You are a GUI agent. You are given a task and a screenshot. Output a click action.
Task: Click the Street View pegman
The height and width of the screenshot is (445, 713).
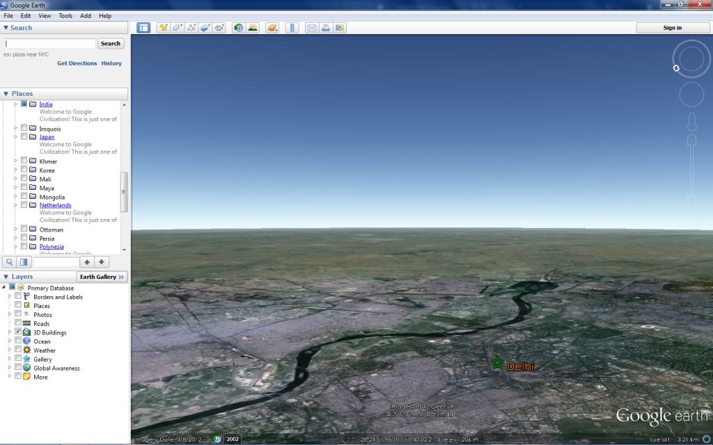[x=691, y=122]
